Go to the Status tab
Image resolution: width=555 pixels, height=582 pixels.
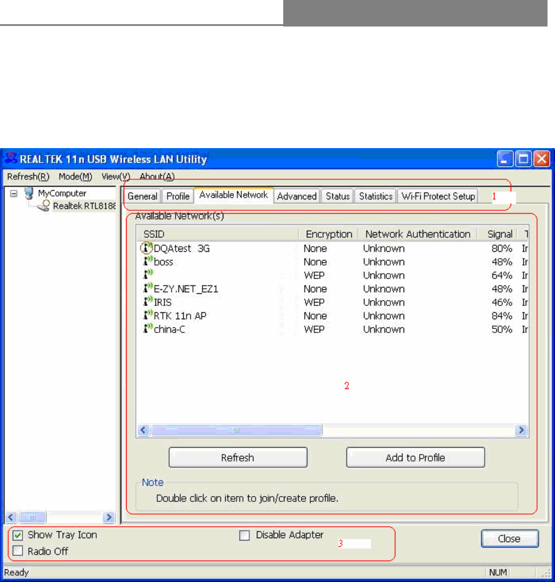coord(337,196)
